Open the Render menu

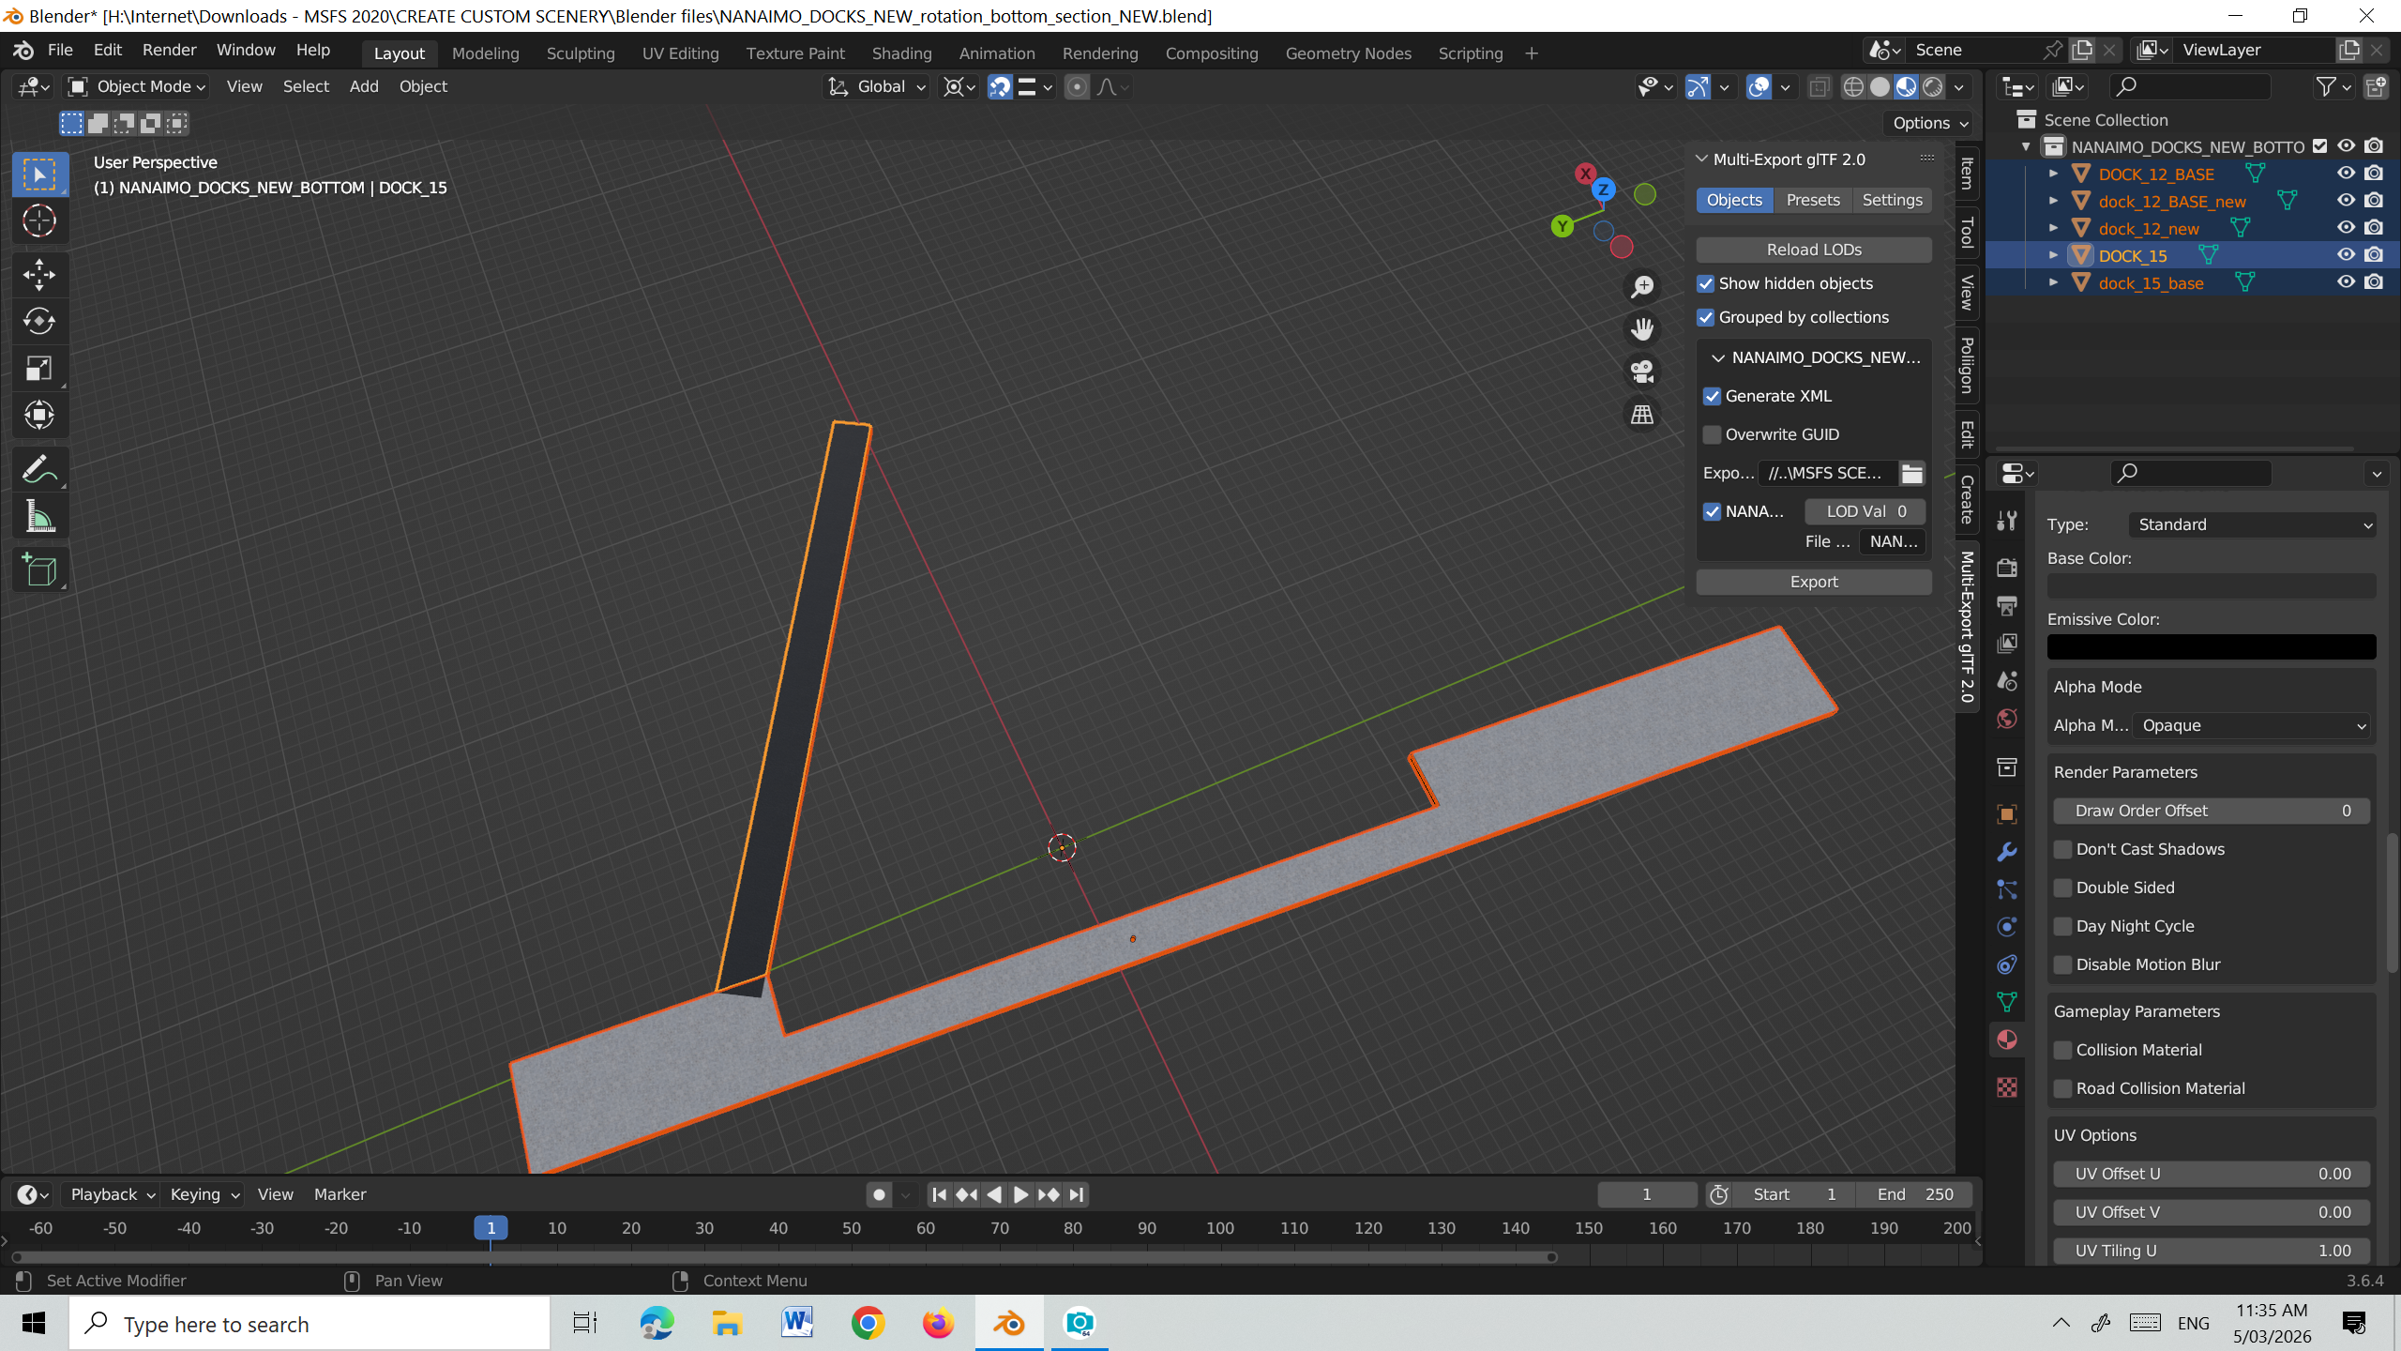(170, 51)
